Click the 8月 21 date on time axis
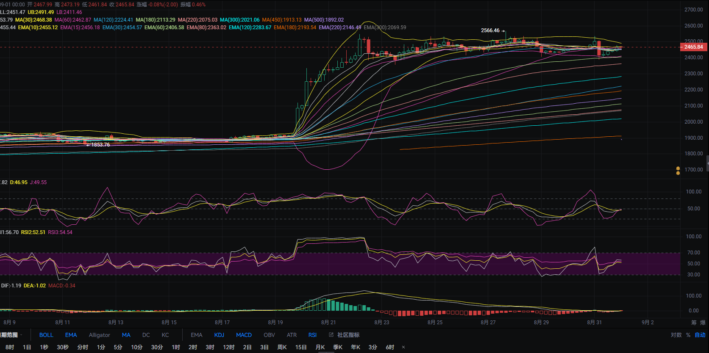The image size is (709, 353). click(328, 323)
